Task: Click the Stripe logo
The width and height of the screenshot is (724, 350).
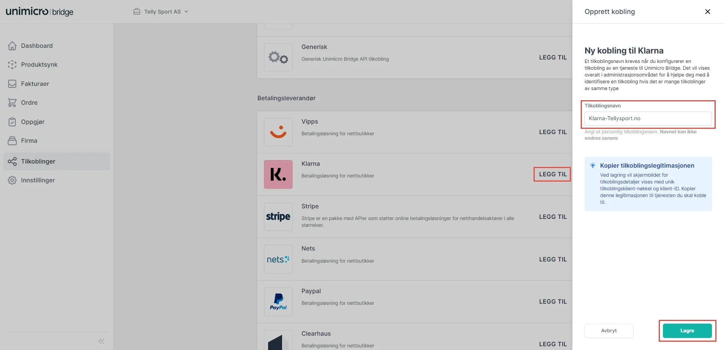Action: pyautogui.click(x=278, y=217)
